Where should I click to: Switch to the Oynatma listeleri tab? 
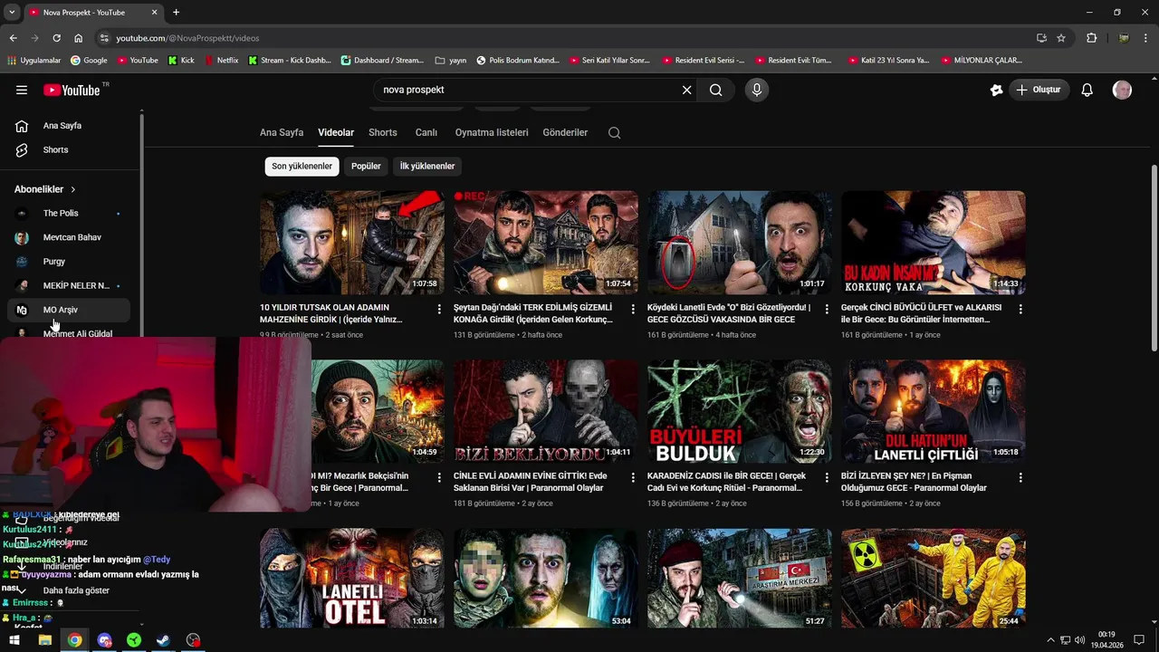click(x=492, y=132)
